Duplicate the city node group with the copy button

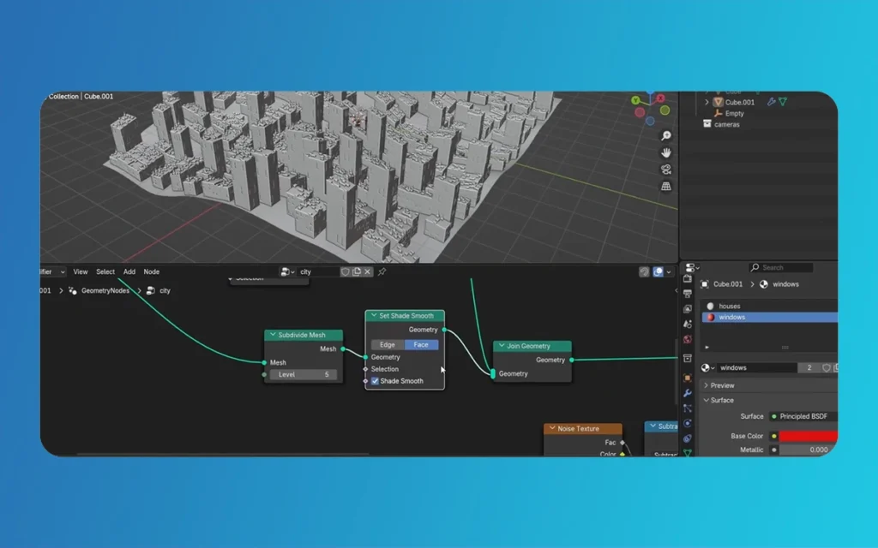tap(357, 271)
